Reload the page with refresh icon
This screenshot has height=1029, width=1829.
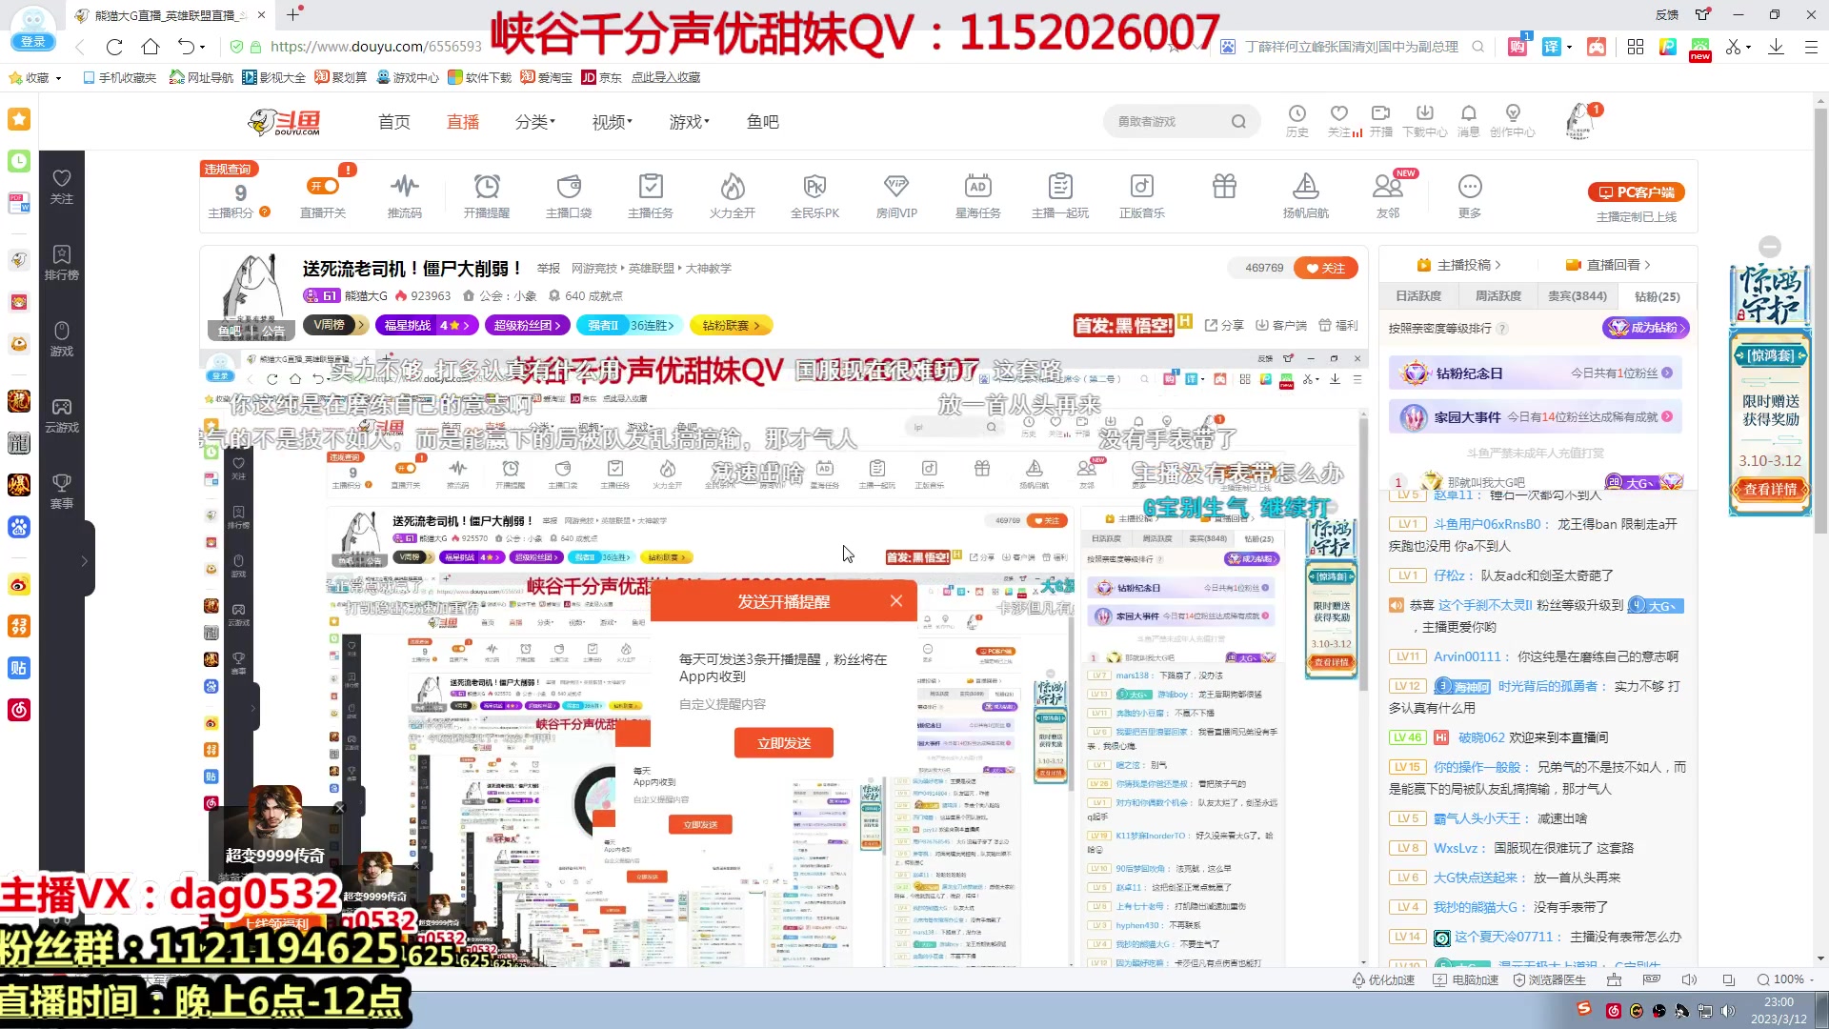pos(114,47)
